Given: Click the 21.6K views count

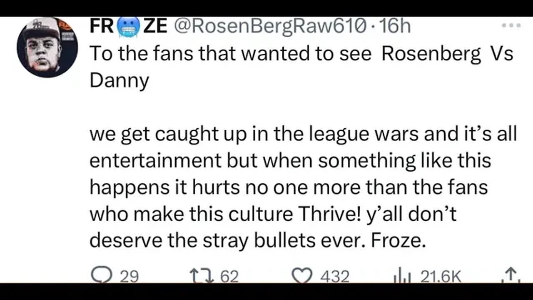Looking at the screenshot, I should pyautogui.click(x=440, y=277).
